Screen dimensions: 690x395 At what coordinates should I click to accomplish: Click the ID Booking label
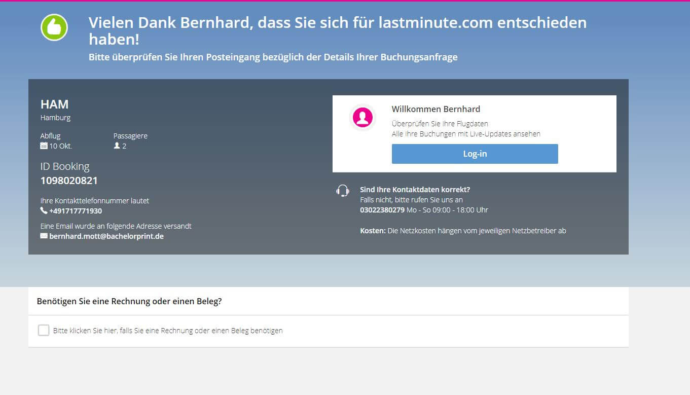click(x=65, y=166)
